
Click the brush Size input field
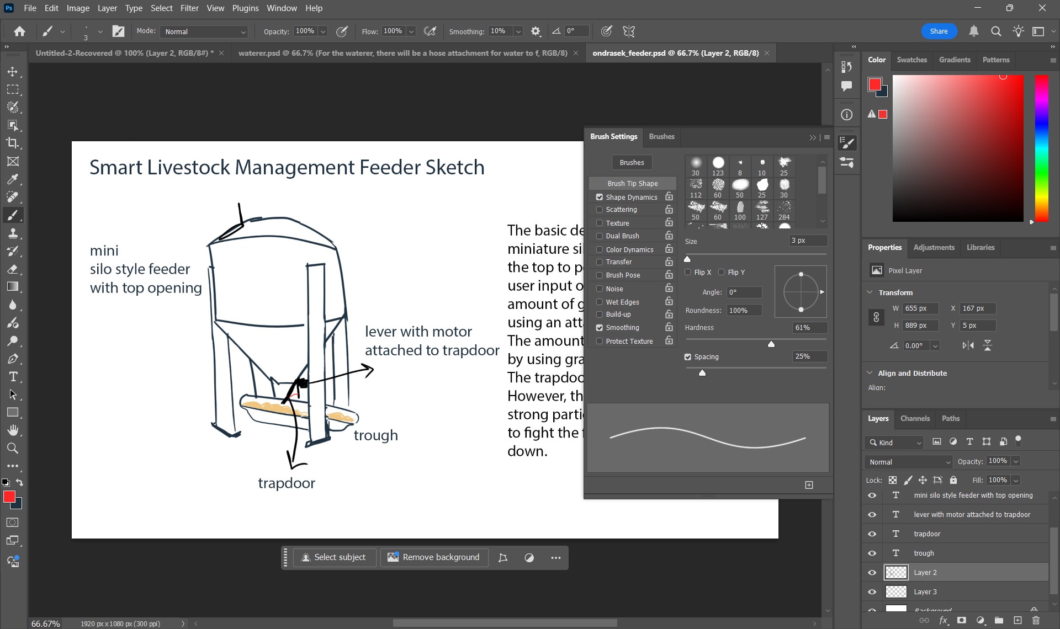coord(808,241)
